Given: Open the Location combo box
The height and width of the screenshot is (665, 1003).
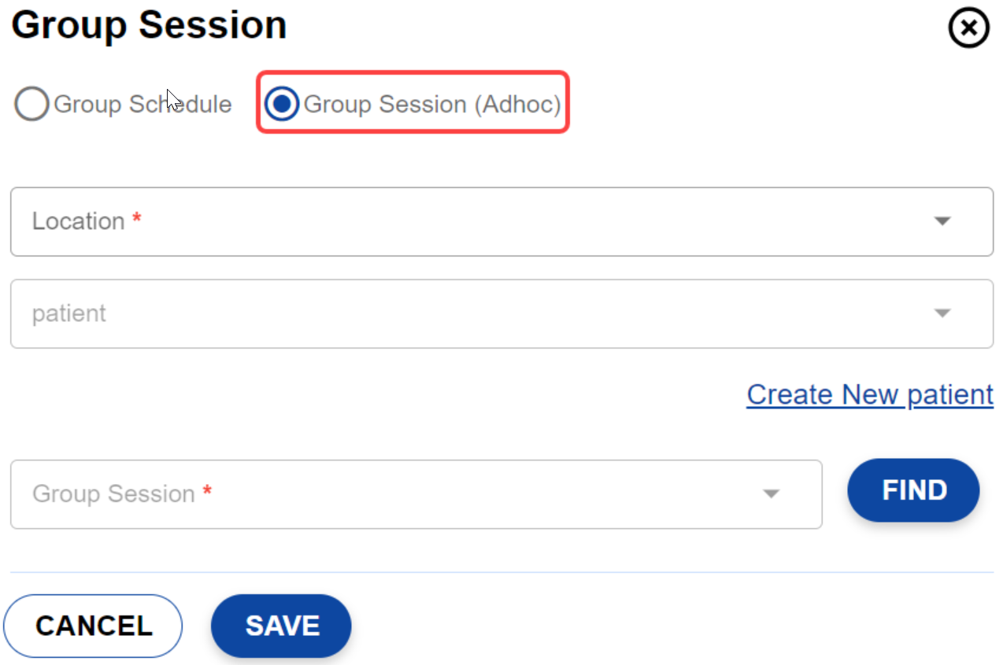Looking at the screenshot, I should 472,221.
